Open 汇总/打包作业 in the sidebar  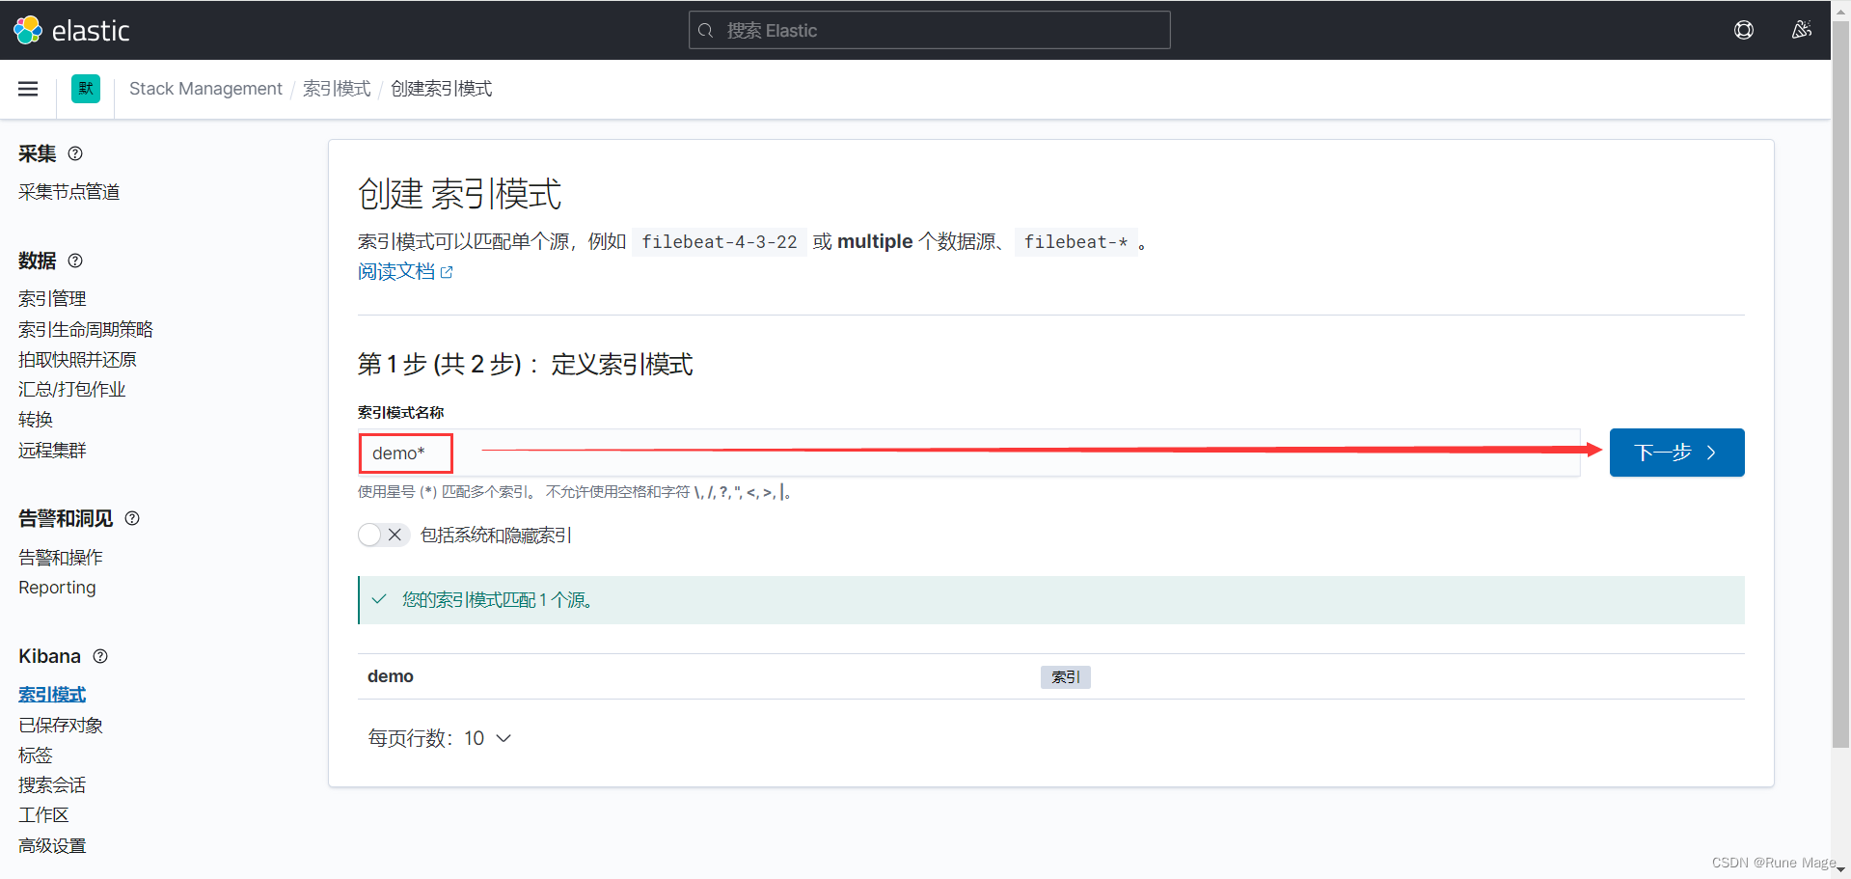click(72, 390)
